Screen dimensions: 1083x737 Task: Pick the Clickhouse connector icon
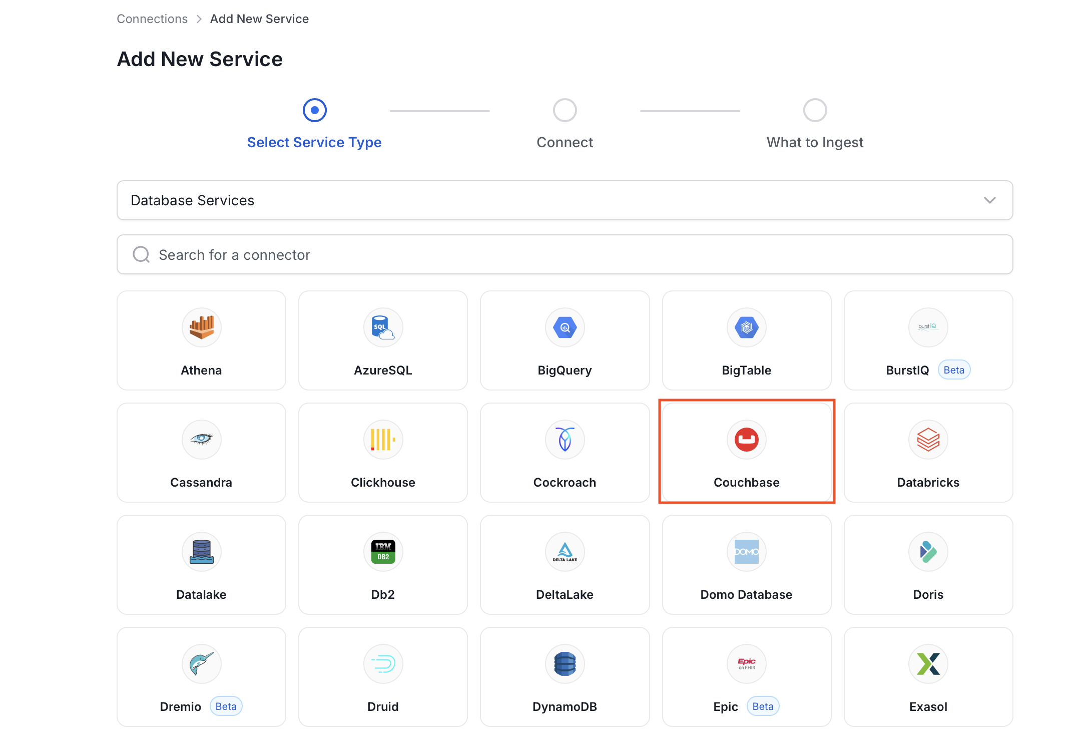(383, 440)
